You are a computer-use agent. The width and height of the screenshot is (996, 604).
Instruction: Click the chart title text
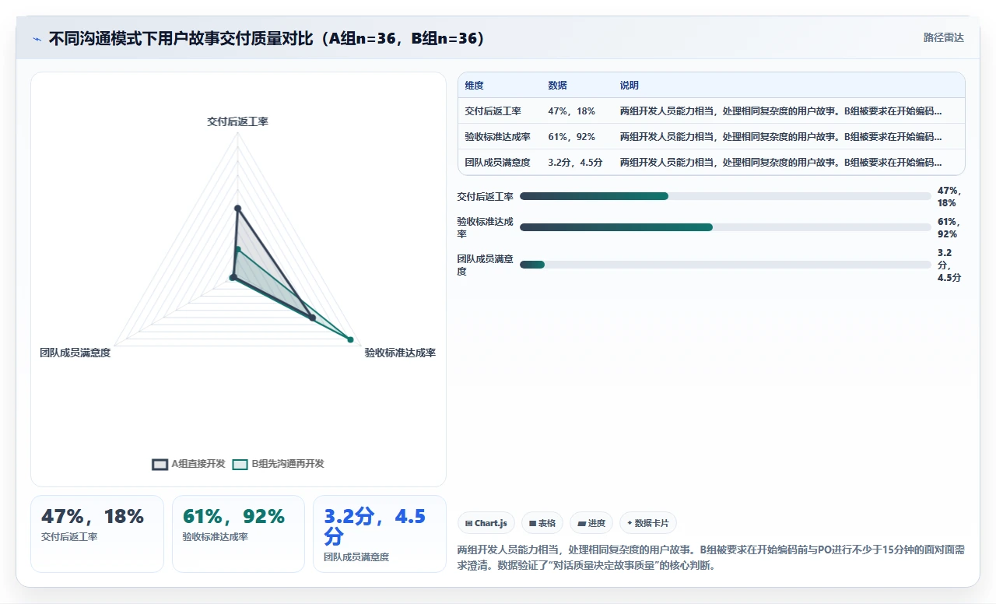(267, 39)
